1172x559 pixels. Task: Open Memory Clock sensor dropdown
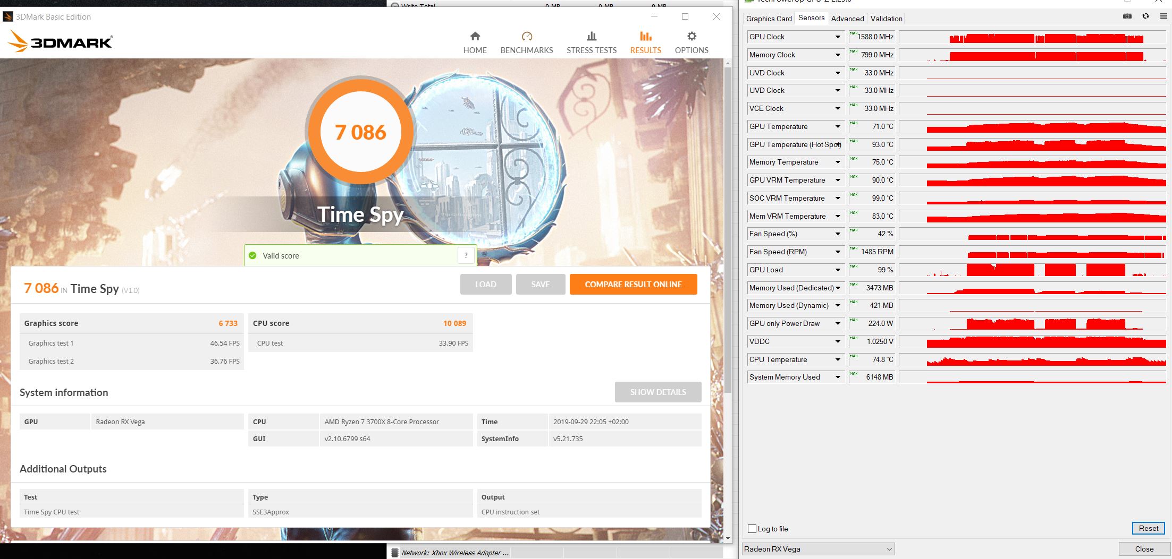pyautogui.click(x=838, y=55)
